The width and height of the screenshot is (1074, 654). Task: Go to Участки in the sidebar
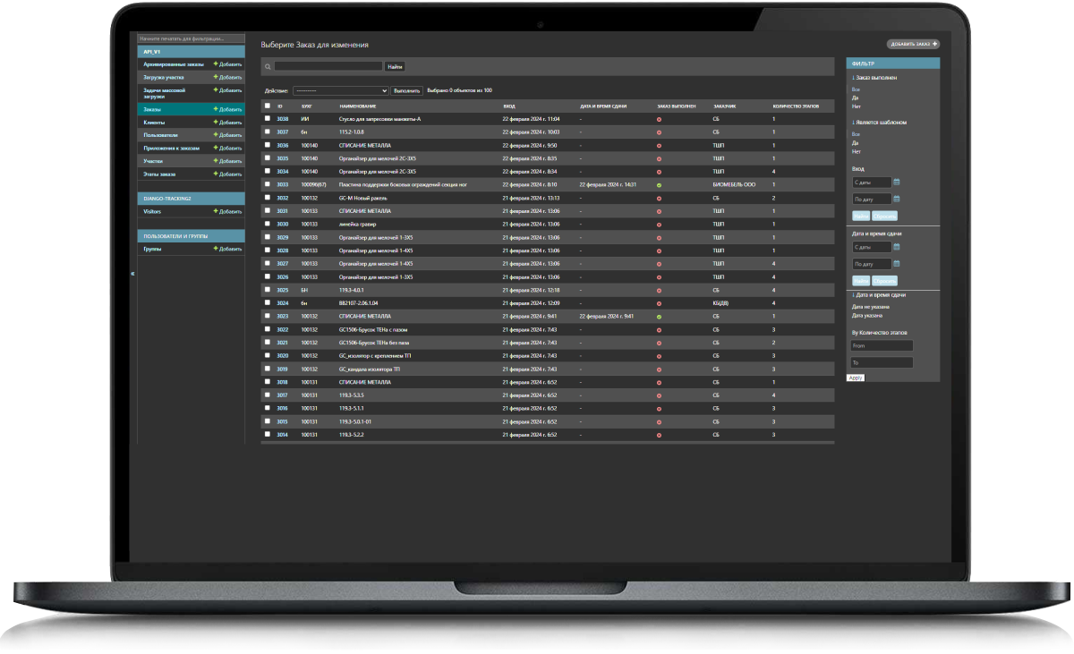tap(153, 161)
